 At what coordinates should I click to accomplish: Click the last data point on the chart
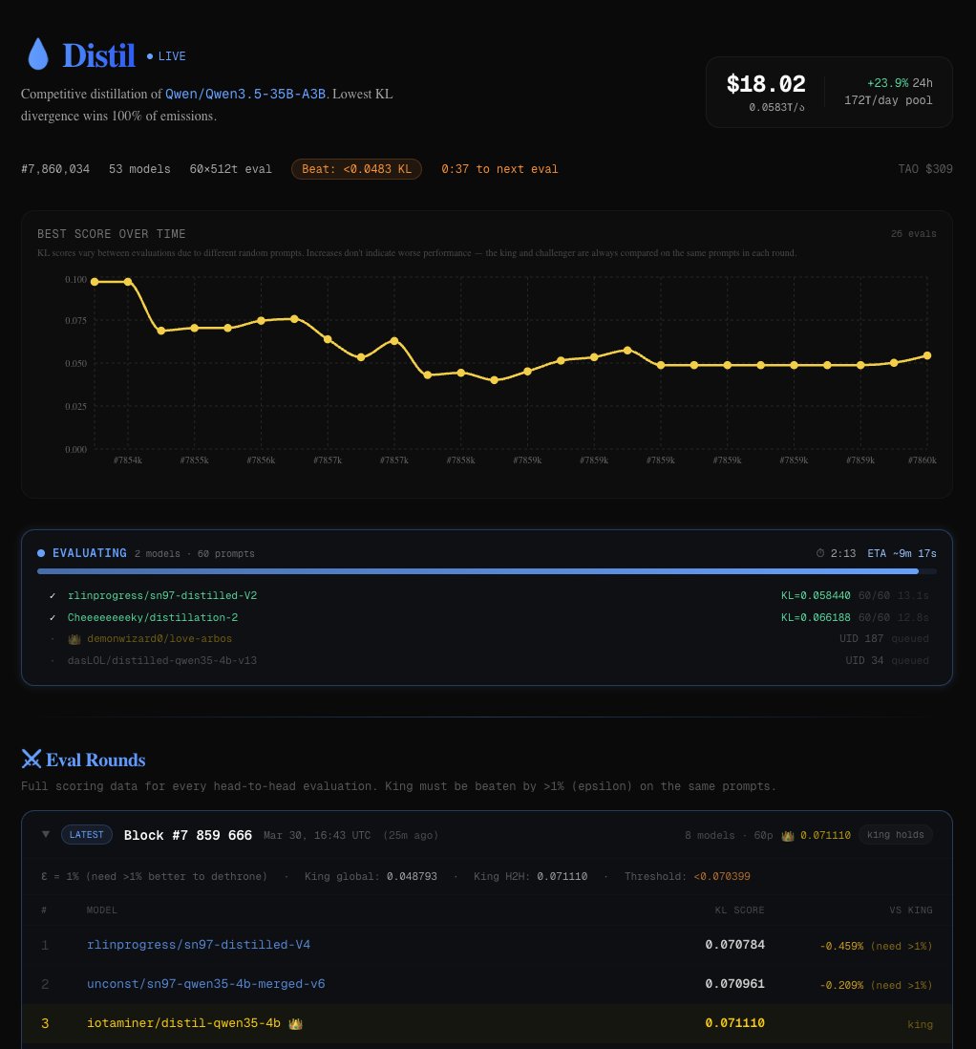927,356
